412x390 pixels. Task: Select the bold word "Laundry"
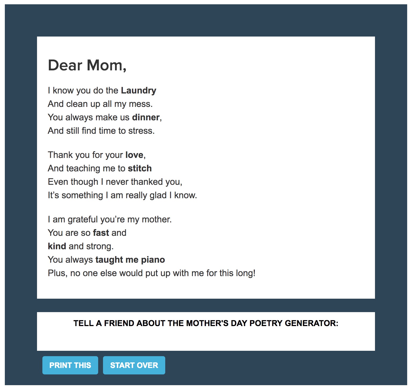[x=138, y=91]
